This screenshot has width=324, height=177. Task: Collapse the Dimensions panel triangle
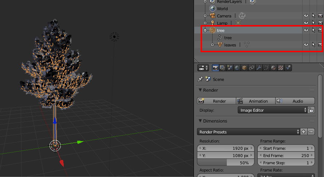(200, 121)
